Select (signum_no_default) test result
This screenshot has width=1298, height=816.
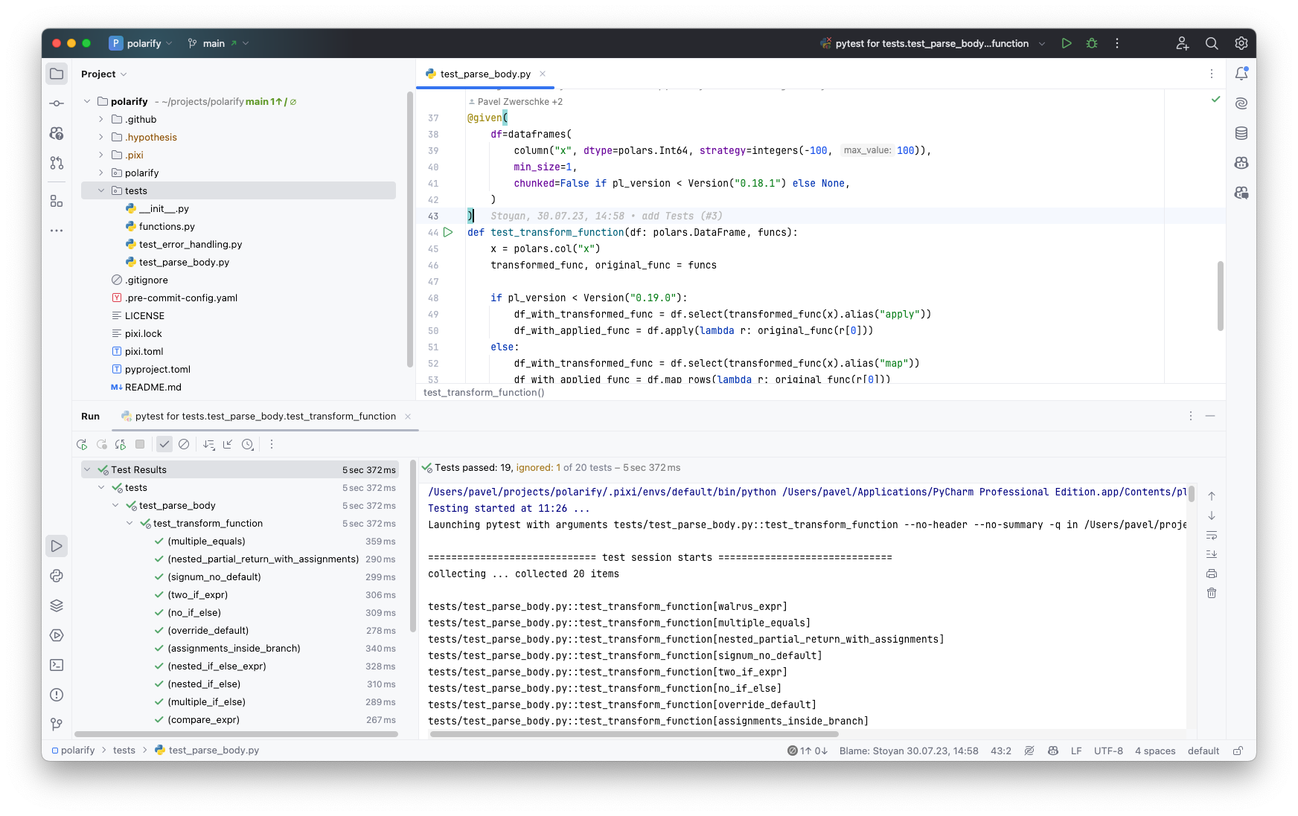[214, 576]
